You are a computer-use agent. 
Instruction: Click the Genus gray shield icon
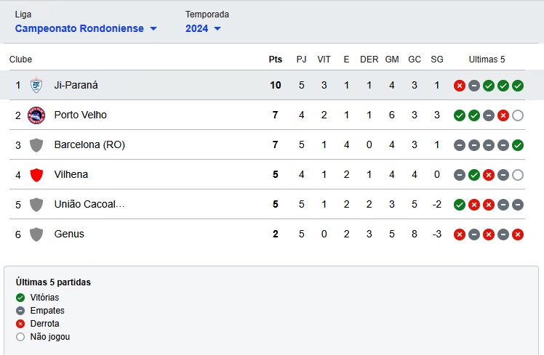click(36, 234)
